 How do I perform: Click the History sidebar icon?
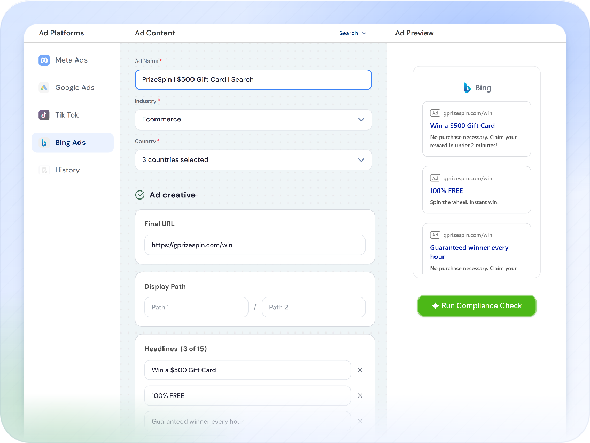[44, 170]
